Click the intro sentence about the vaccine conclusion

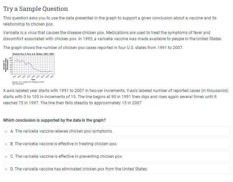[x=110, y=21]
